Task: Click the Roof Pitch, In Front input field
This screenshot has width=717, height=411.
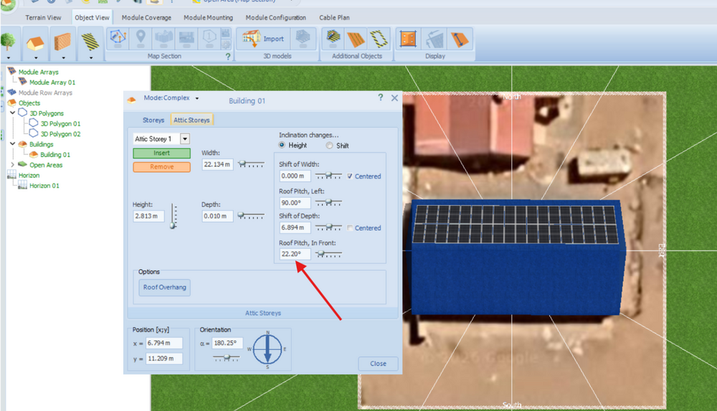Action: pos(295,254)
